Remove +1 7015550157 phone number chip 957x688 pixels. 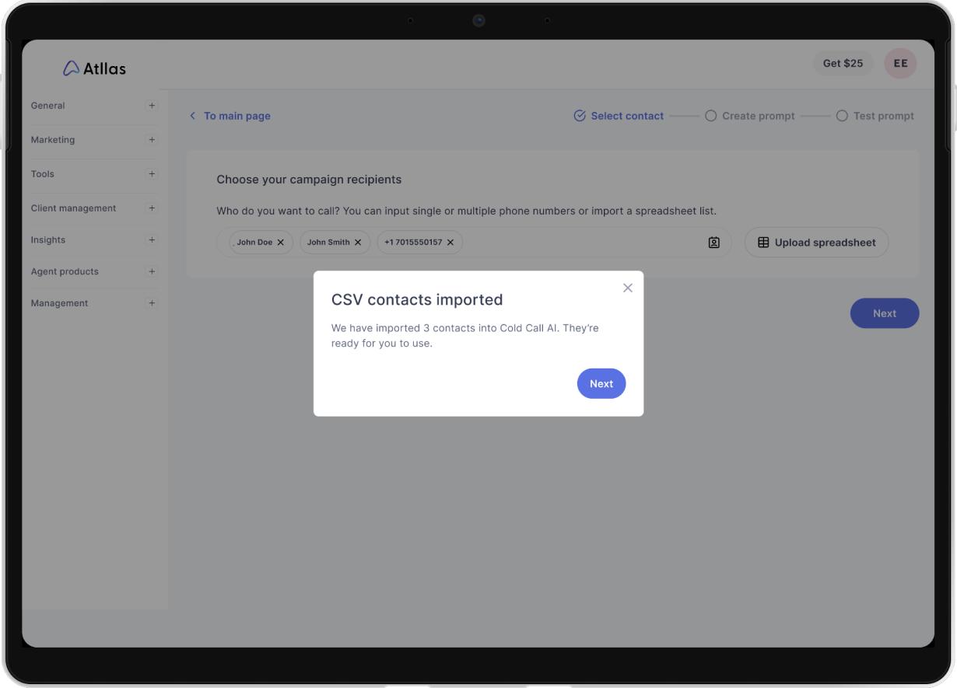coord(450,243)
